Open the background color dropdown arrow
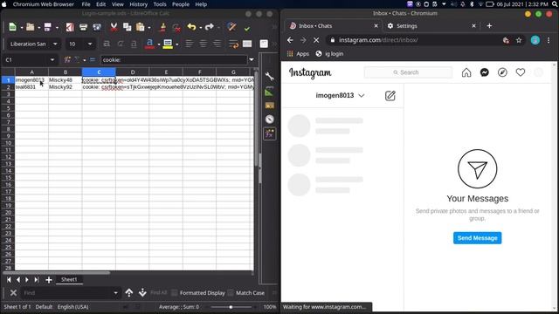Viewport: 559px width, 314px height. (176, 44)
